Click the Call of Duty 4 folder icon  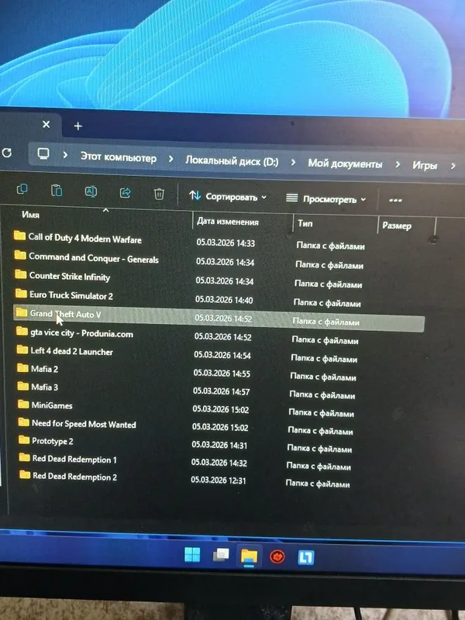click(20, 236)
